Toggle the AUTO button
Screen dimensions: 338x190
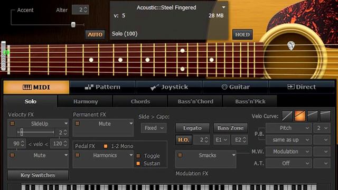[x=95, y=34]
